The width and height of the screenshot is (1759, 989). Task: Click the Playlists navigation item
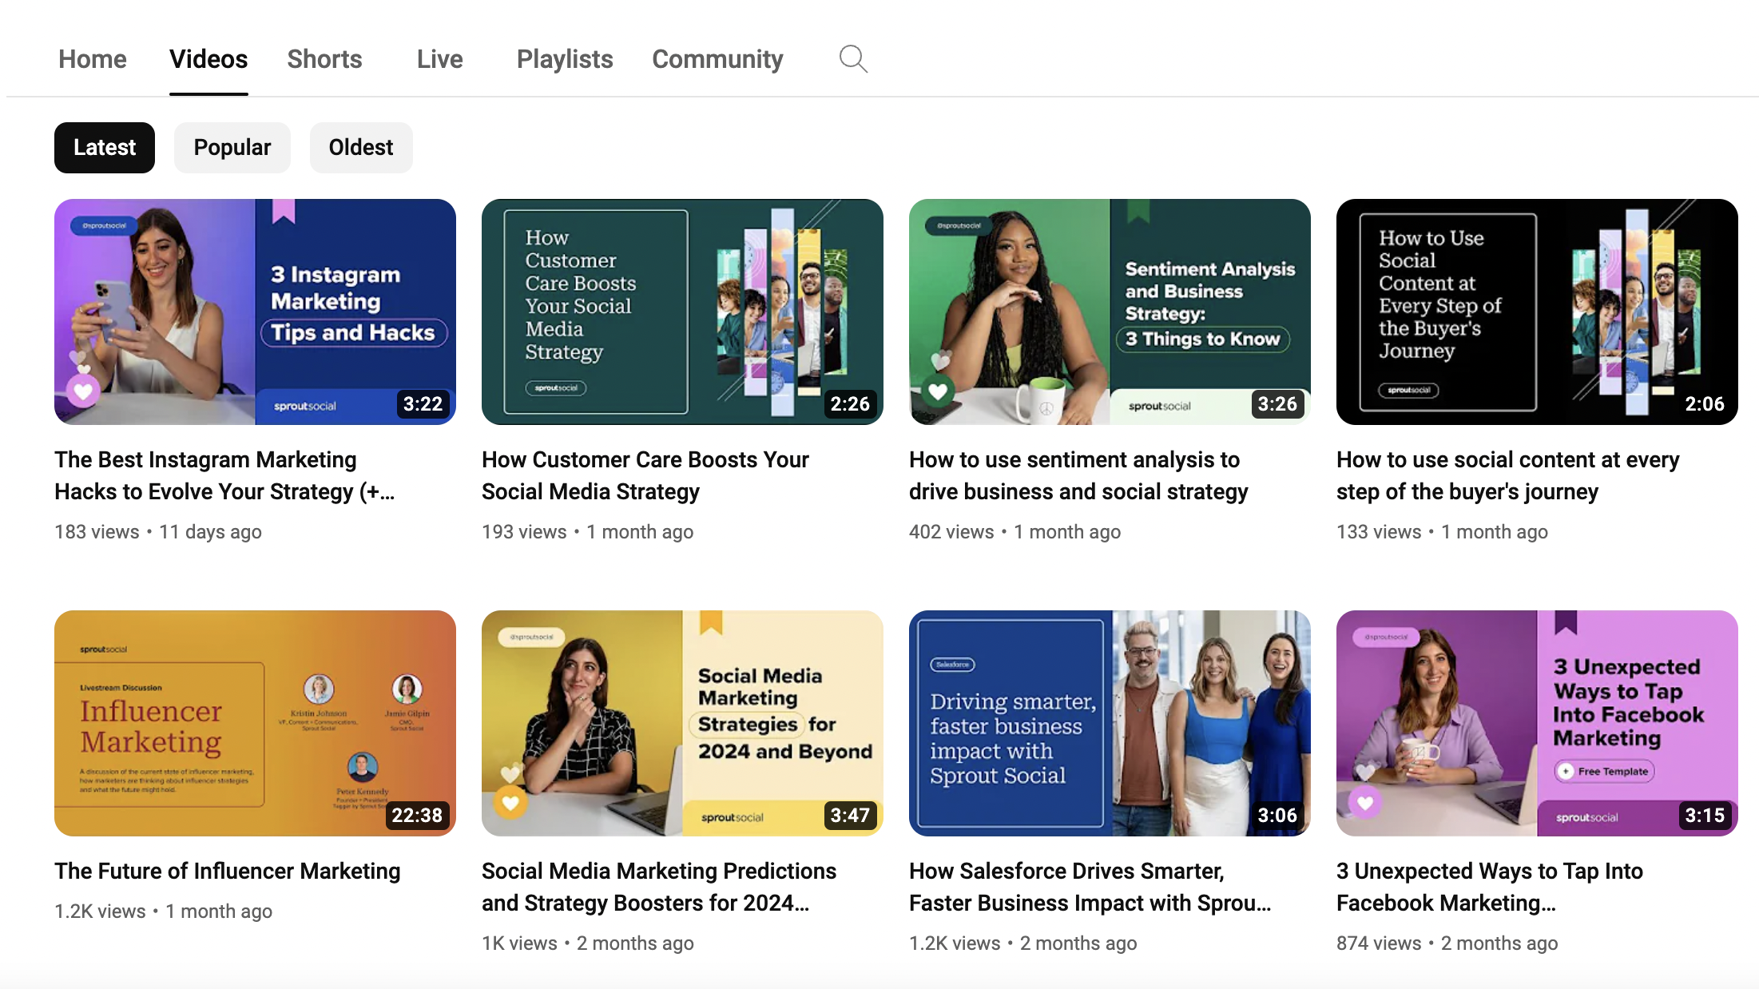point(564,58)
